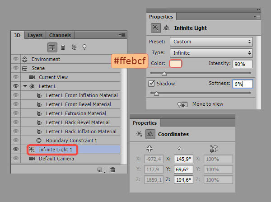Viewport: 271px width, 202px height.
Task: Click material icon of Extrusion Material
Action: (x=39, y=113)
